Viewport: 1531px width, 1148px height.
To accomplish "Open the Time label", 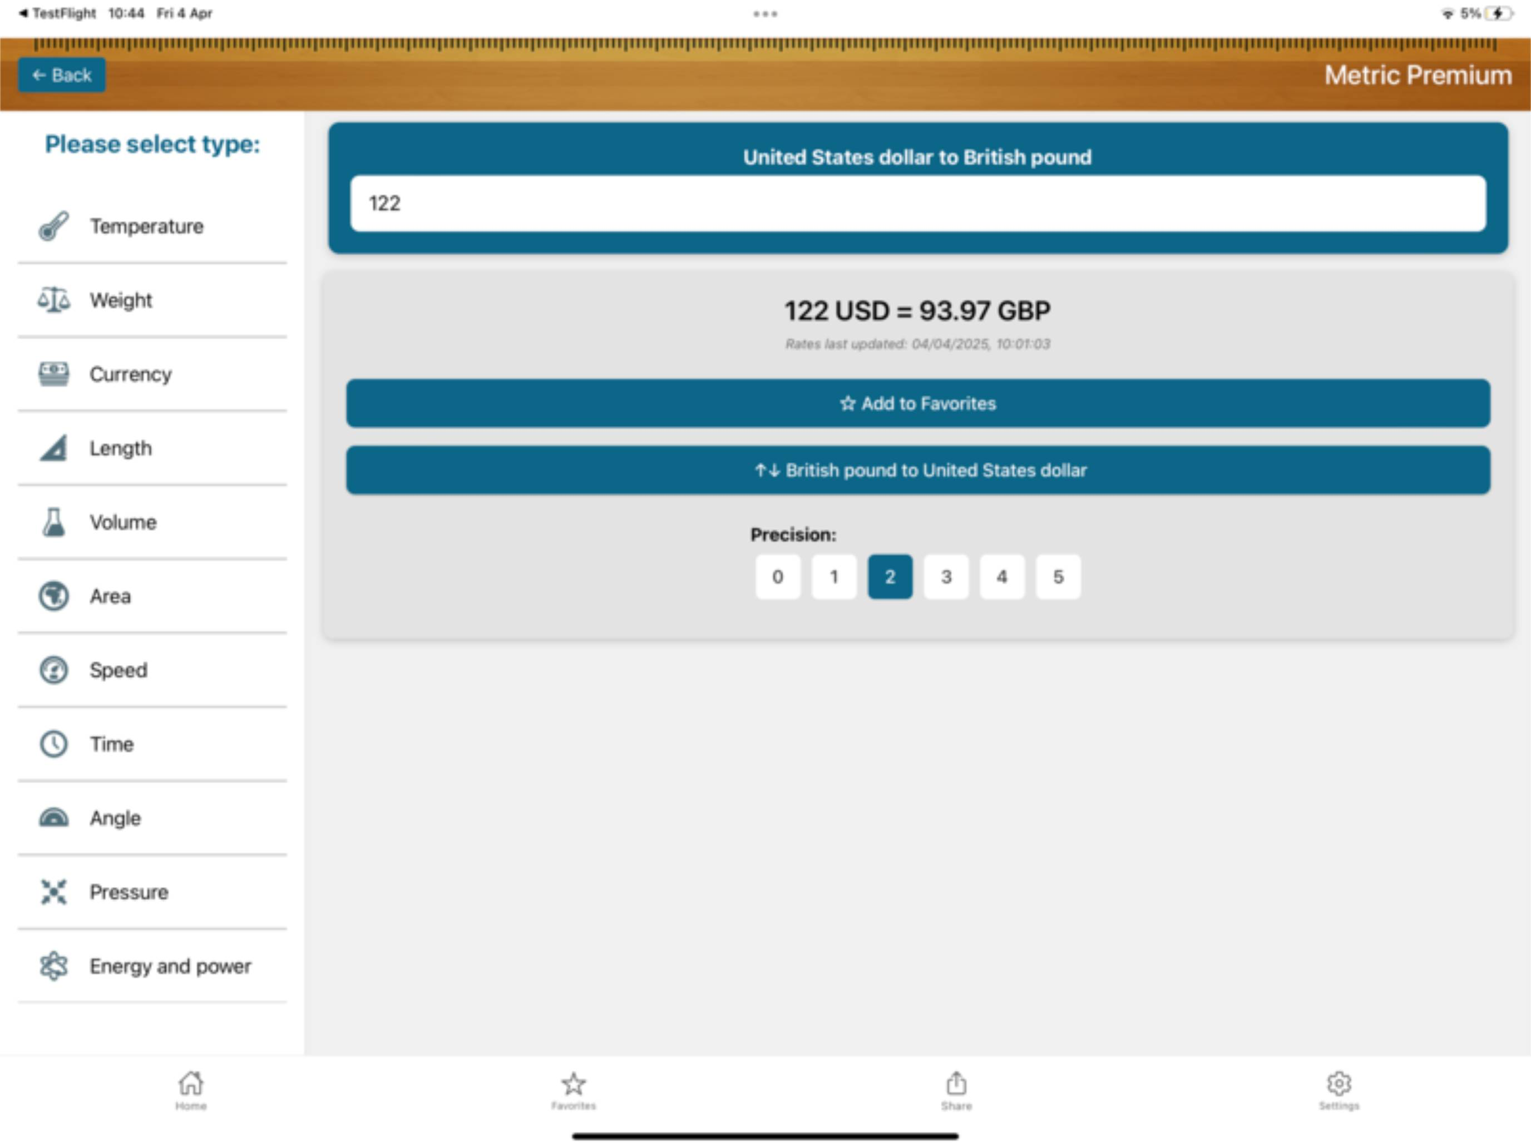I will click(x=111, y=745).
